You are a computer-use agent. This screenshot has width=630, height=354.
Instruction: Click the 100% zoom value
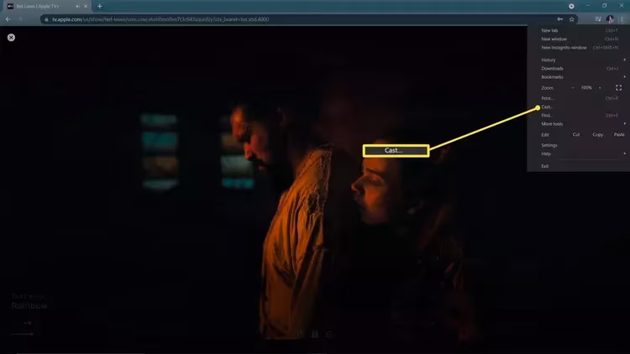[x=586, y=88]
